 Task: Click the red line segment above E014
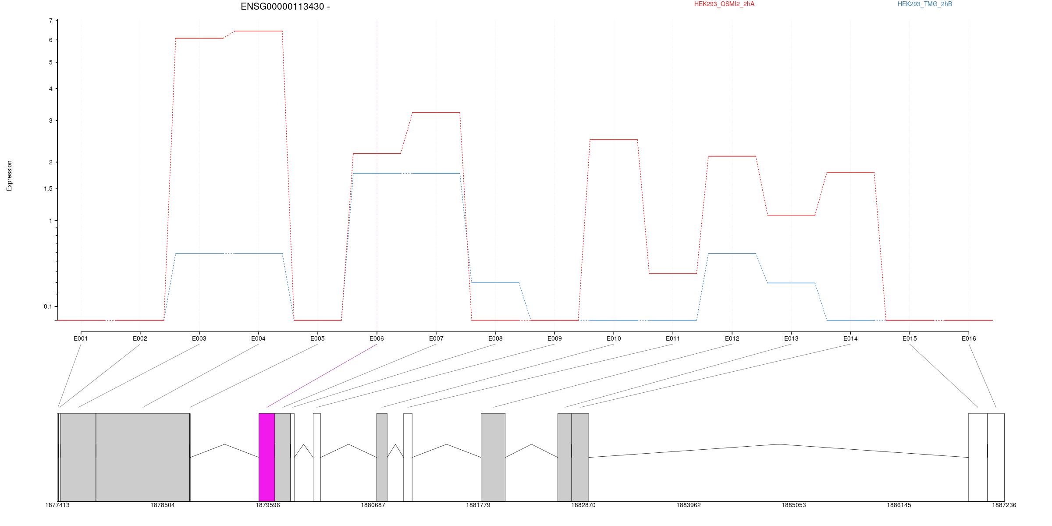click(x=850, y=172)
